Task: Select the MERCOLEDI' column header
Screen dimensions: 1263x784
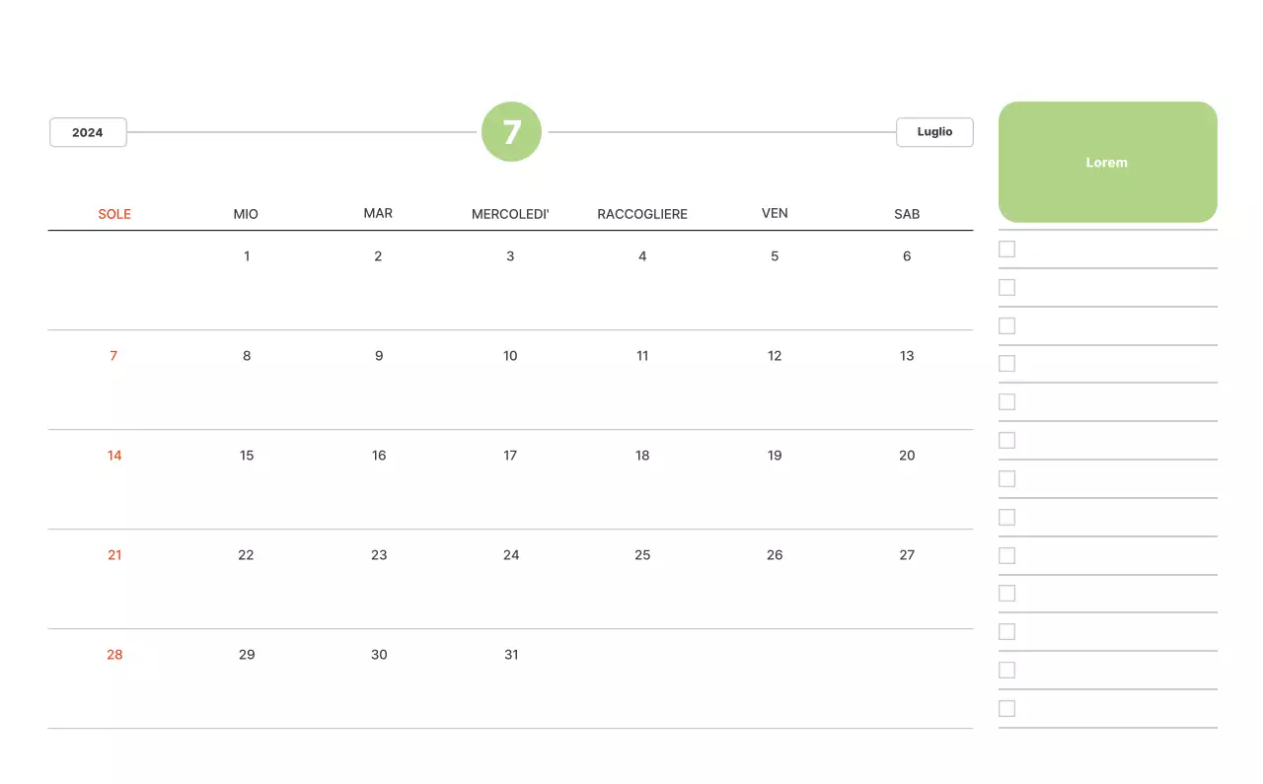Action: pos(510,214)
